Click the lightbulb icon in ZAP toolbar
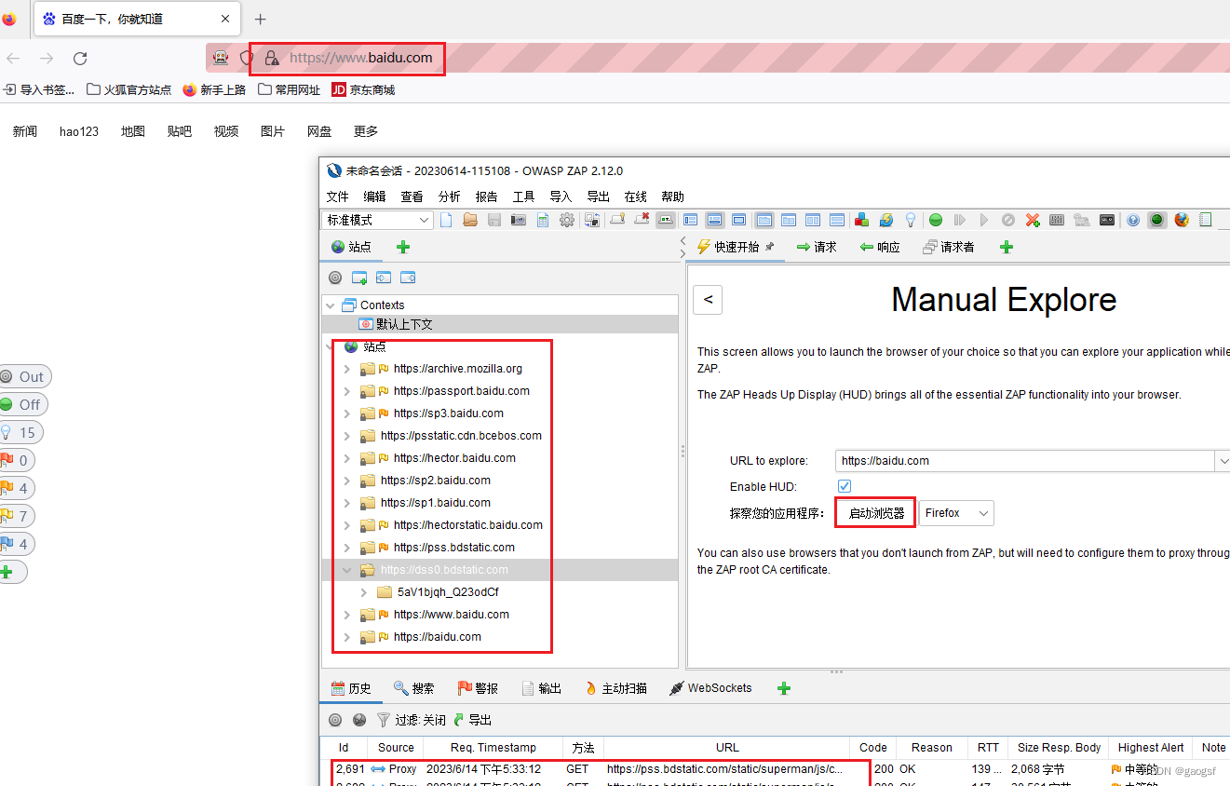The image size is (1230, 786). [911, 220]
